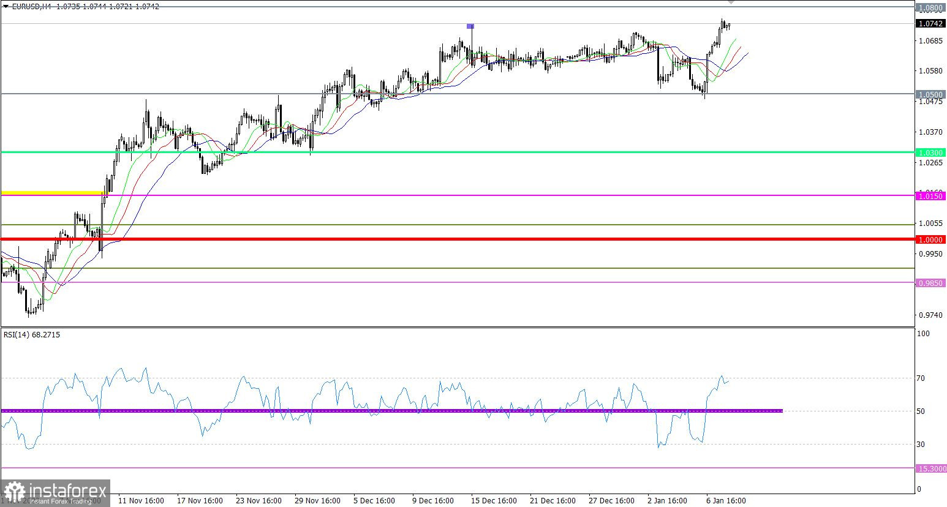
Task: Click the 2 Jan 16:00 time label
Action: point(668,500)
